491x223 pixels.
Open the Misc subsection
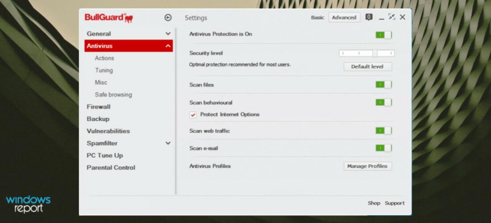pos(101,83)
